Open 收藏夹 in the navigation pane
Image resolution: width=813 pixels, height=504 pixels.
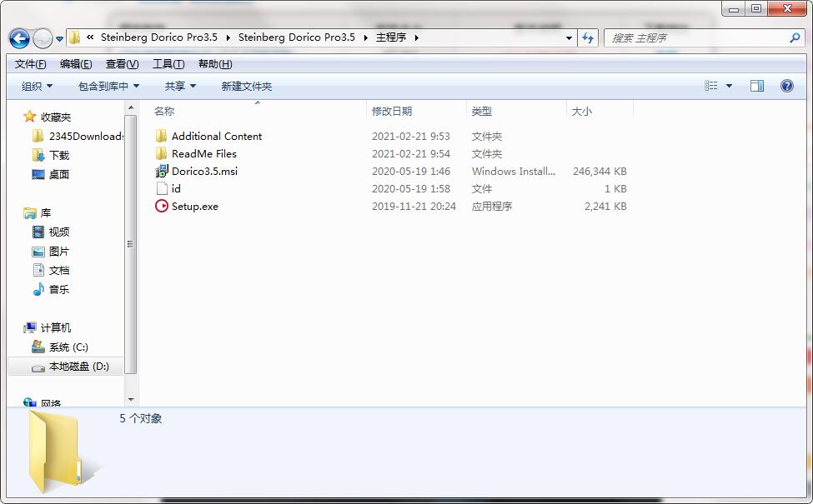pos(56,117)
